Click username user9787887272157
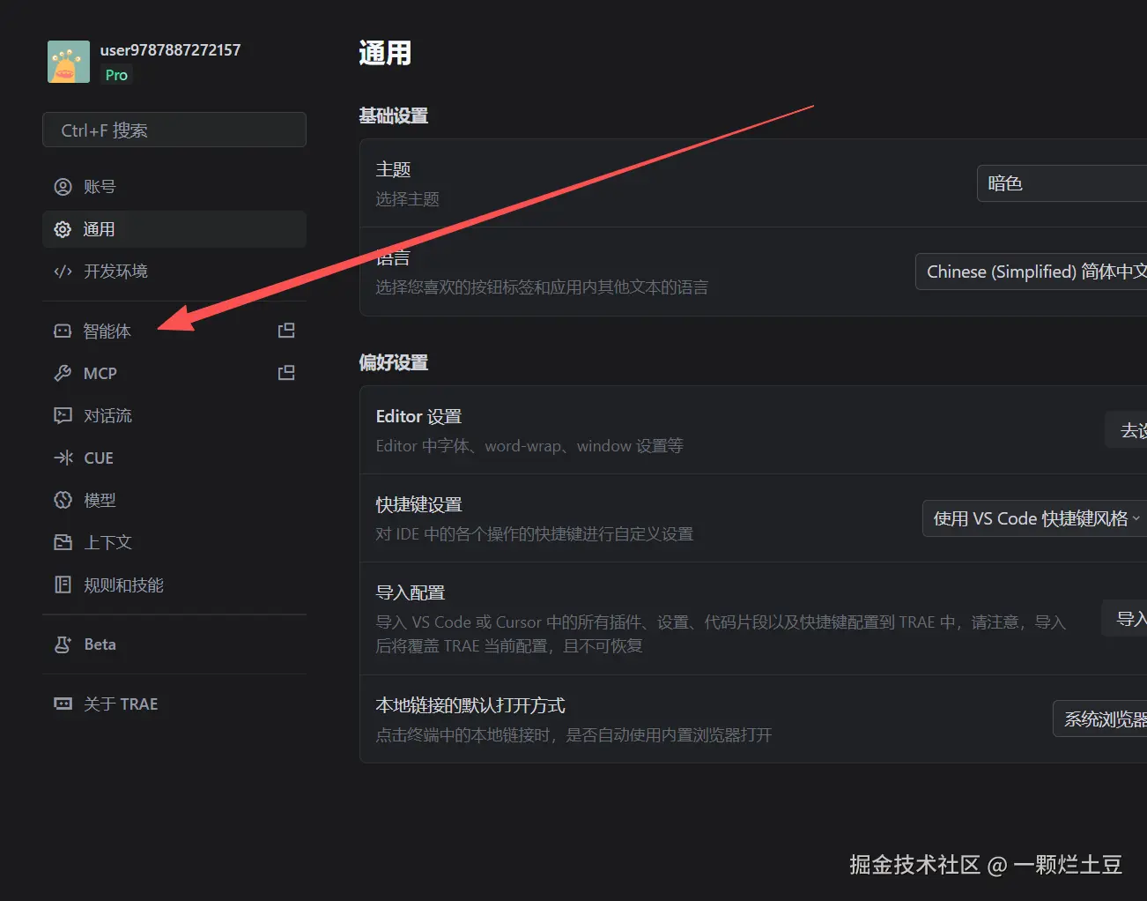The image size is (1147, 901). click(x=170, y=50)
